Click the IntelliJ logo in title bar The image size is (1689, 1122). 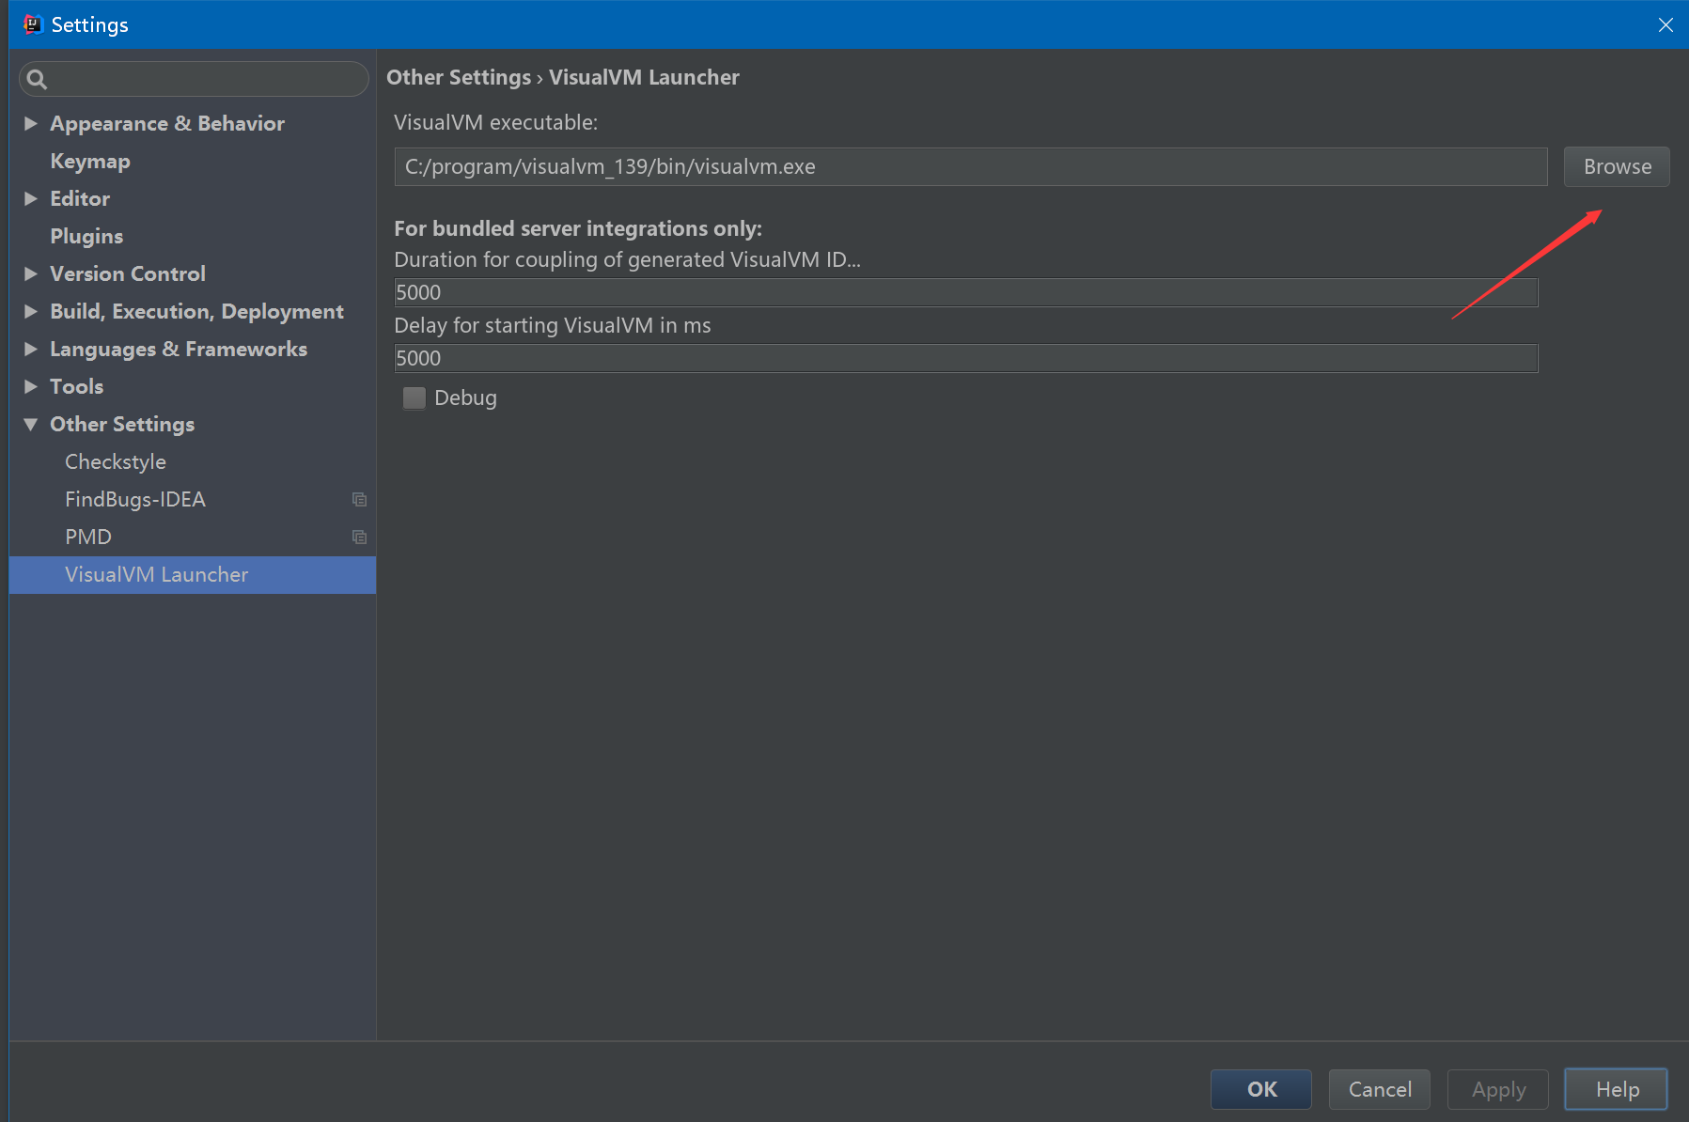33,24
